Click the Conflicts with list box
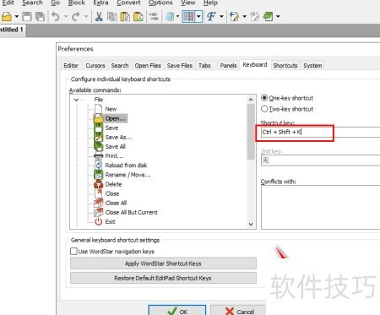This screenshot has width=380, height=315. (320, 208)
